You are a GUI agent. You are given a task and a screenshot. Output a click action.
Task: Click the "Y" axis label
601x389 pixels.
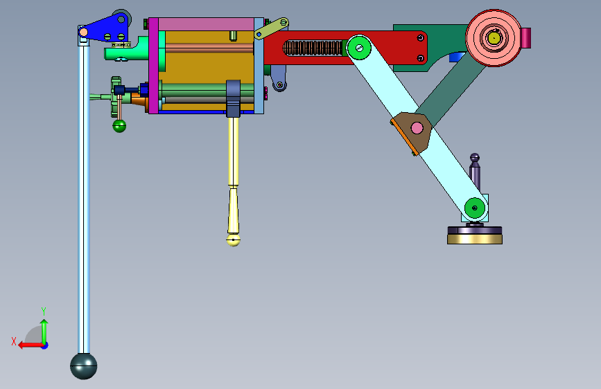[x=44, y=311]
